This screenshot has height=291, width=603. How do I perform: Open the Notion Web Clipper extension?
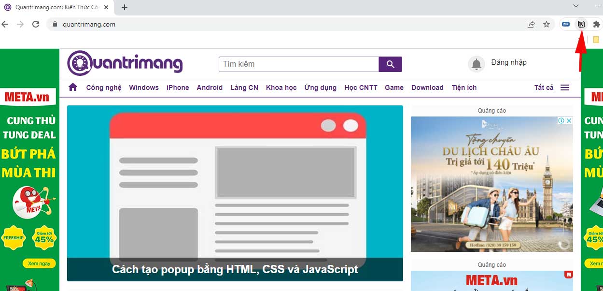coord(581,24)
